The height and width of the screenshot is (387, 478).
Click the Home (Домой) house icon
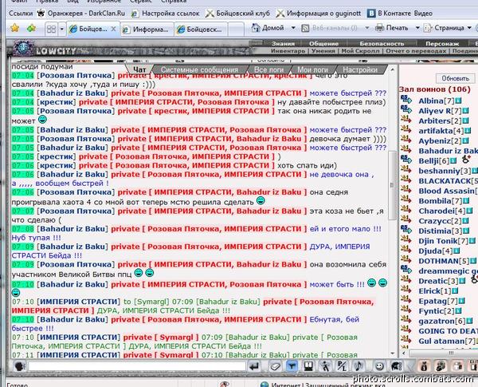tap(256, 28)
